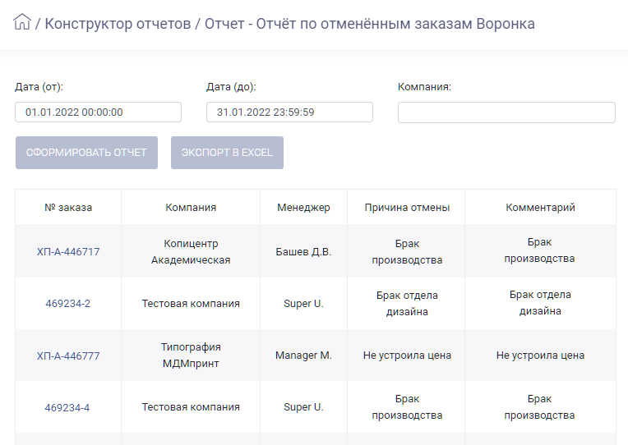This screenshot has height=445, width=628.
Task: Select the № заказа column header
Action: pyautogui.click(x=68, y=207)
